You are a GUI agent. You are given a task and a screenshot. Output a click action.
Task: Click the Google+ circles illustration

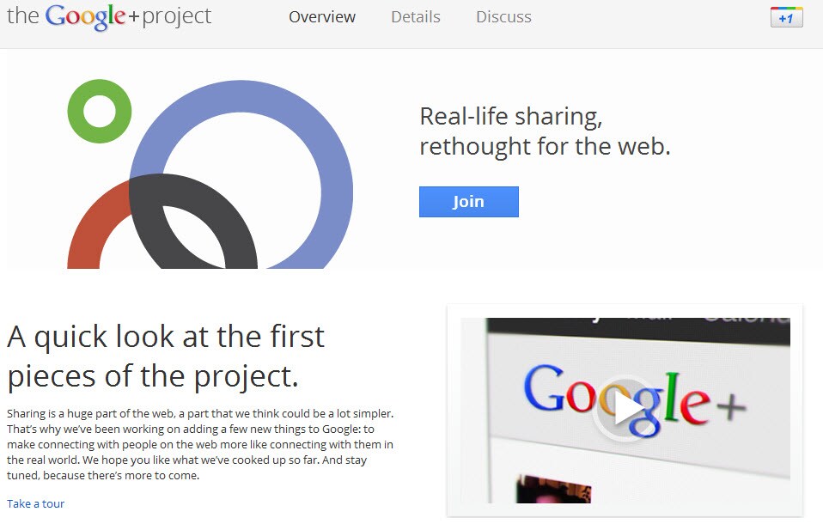tap(210, 174)
